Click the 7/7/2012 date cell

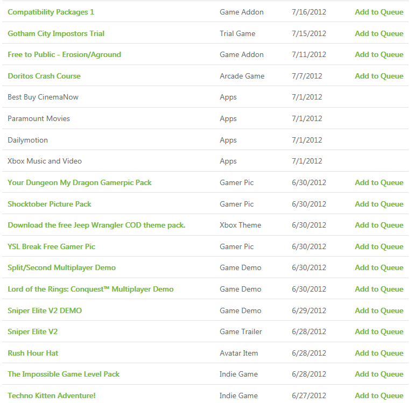point(307,76)
